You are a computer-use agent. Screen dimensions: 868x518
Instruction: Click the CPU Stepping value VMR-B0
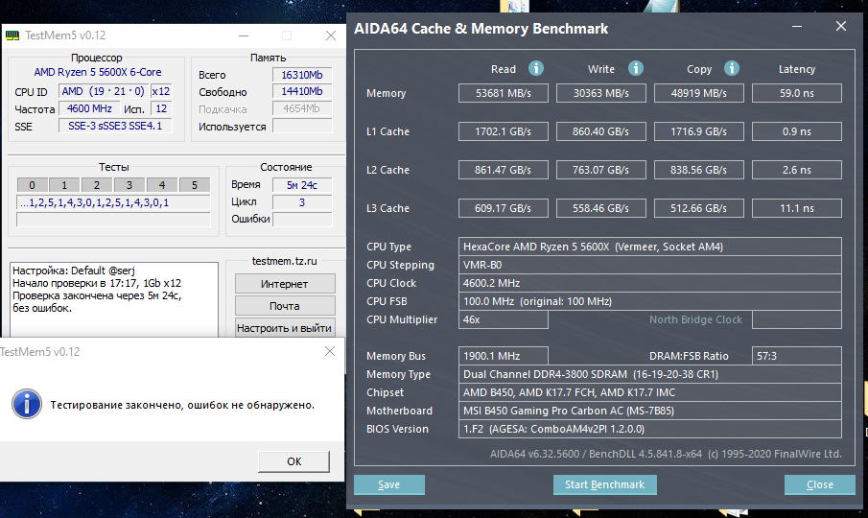(650, 265)
